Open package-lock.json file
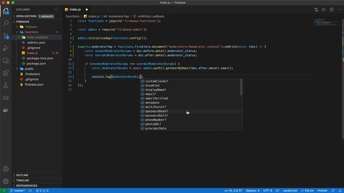Image resolution: width=344 pixels, height=193 pixels. (37, 58)
